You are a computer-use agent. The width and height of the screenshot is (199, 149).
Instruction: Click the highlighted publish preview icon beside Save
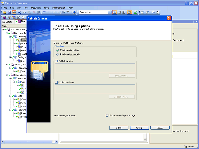coord(14,12)
